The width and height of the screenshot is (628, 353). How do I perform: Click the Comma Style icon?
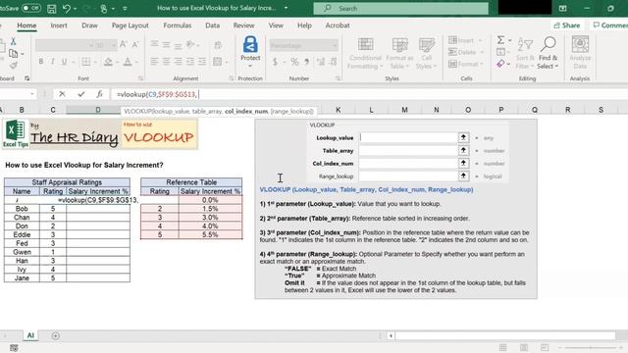point(307,62)
